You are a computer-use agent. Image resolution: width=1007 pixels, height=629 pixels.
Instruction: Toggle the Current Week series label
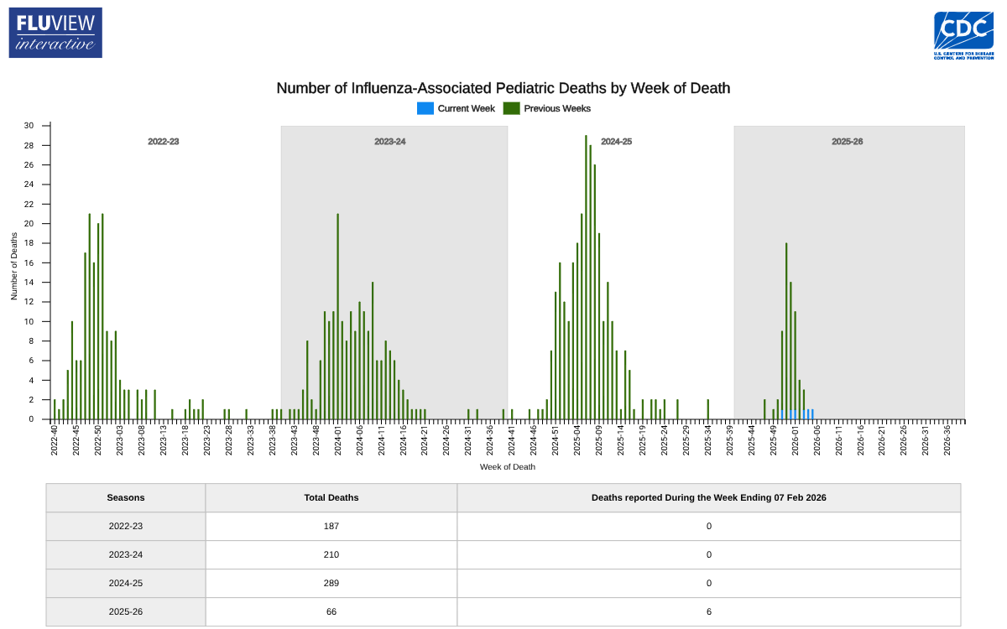pyautogui.click(x=466, y=108)
